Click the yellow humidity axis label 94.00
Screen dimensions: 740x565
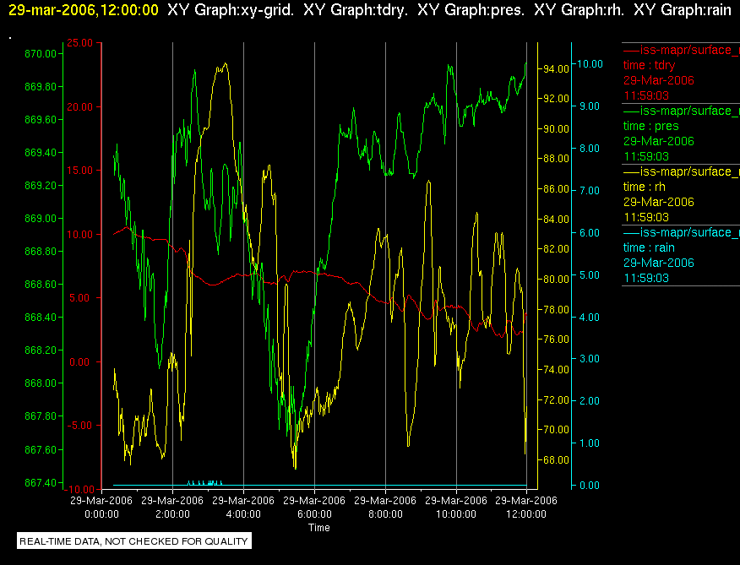556,69
